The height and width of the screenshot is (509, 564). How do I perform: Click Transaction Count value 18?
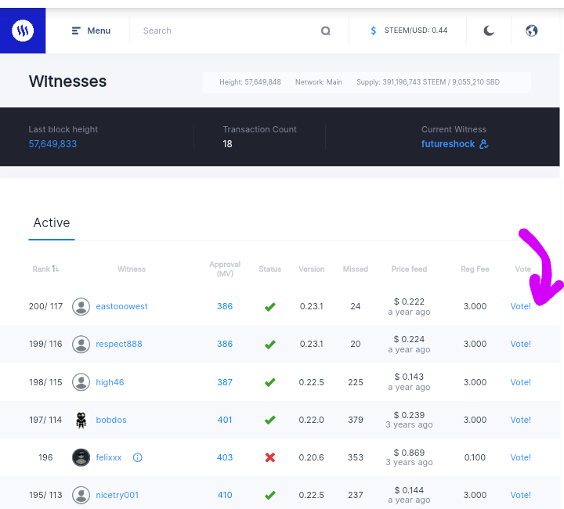coord(227,144)
